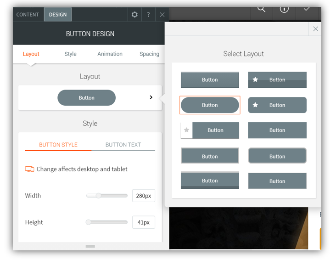336x260 pixels.
Task: Pick the rounded layout with star icon
Action: tap(277, 105)
